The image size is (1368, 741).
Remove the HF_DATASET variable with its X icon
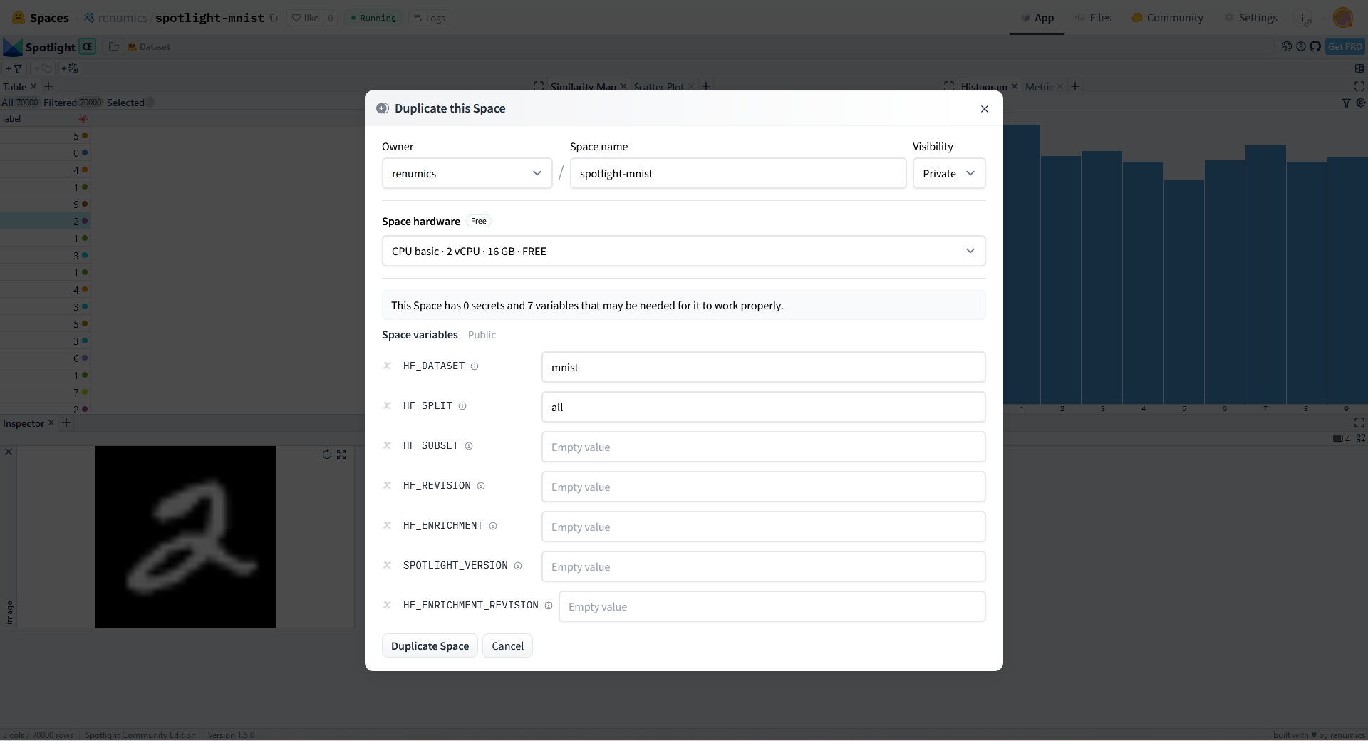[x=387, y=366]
